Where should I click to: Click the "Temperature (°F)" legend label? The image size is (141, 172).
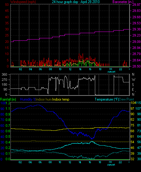point(107,99)
